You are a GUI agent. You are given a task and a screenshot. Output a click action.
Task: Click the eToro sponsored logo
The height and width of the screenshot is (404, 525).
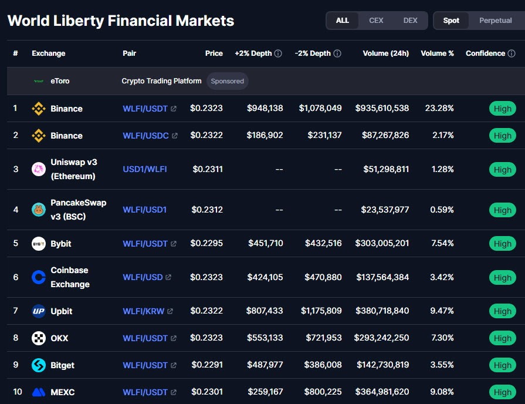point(39,81)
